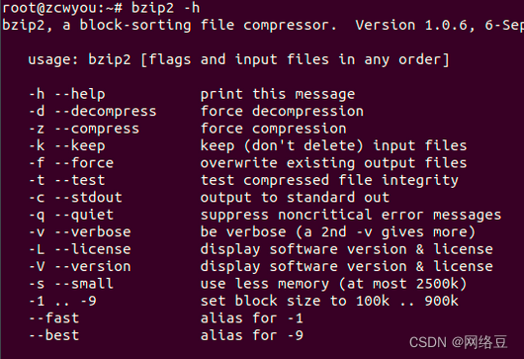Click the '-s --small' option
524x359 pixels.
(x=71, y=284)
